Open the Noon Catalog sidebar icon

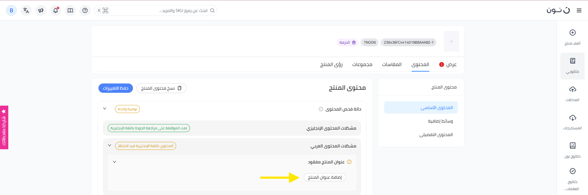[x=572, y=146]
